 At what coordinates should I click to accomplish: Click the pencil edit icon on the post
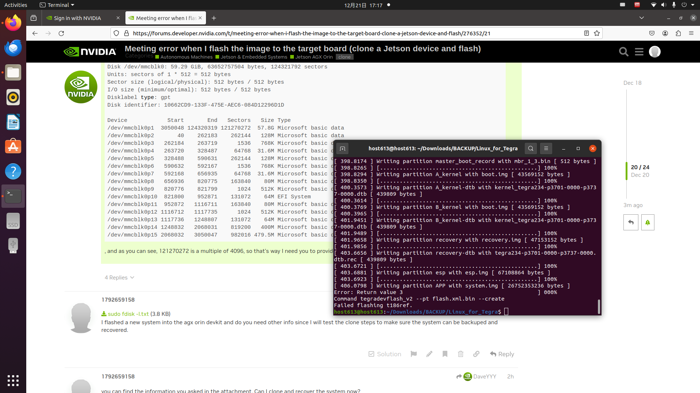pyautogui.click(x=429, y=354)
